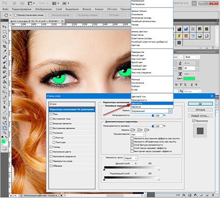220x198 pixels.
Task: Open the Фильтр menu
Action: pyautogui.click(x=87, y=9)
